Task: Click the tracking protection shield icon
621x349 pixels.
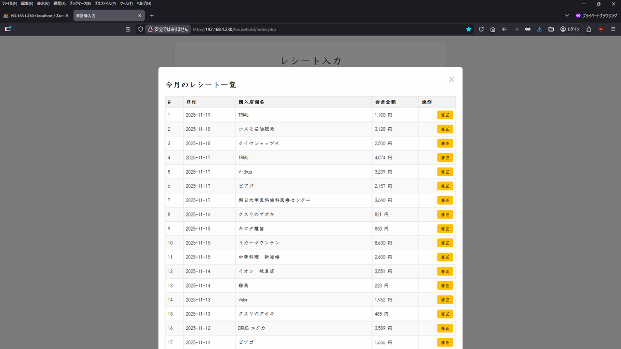Action: [140, 29]
